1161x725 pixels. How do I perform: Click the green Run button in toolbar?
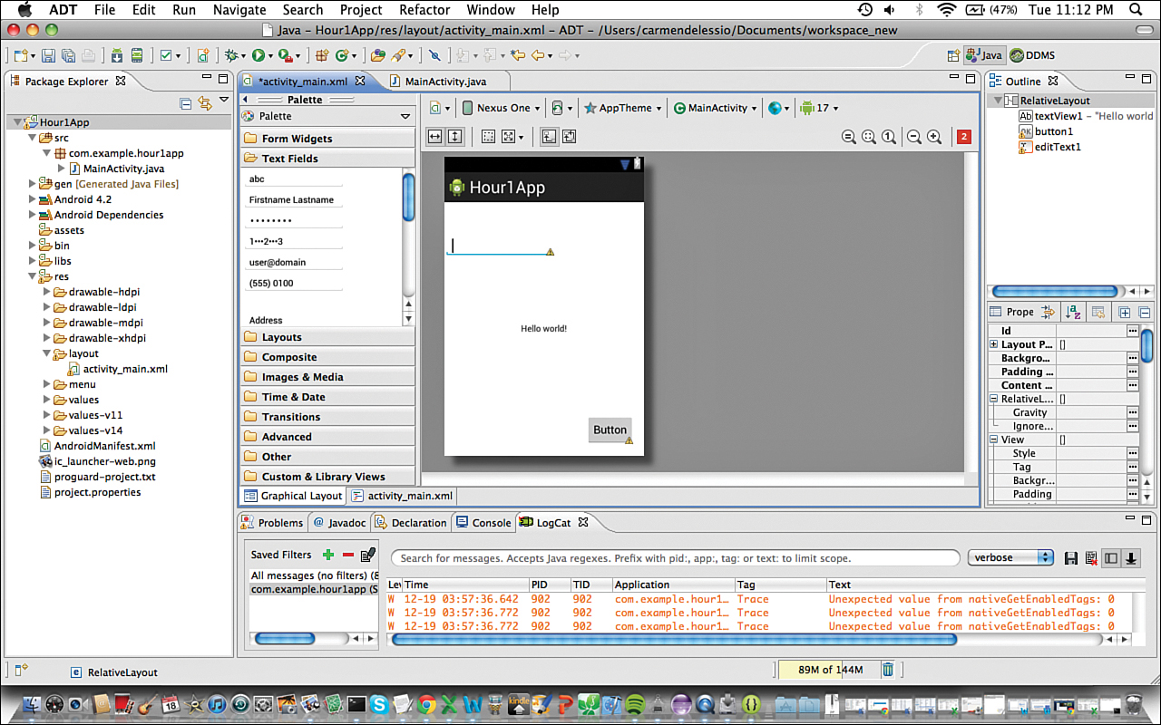point(259,55)
